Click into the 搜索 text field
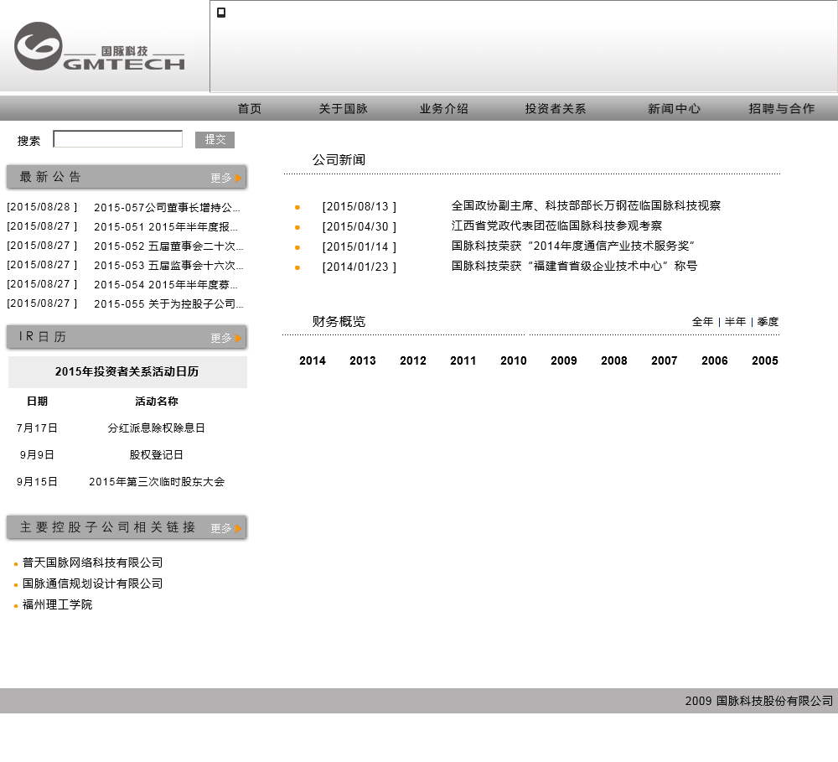The image size is (838, 762). coord(117,139)
